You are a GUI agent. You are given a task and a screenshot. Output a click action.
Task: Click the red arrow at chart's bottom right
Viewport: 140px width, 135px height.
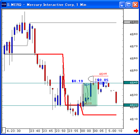click(x=136, y=131)
